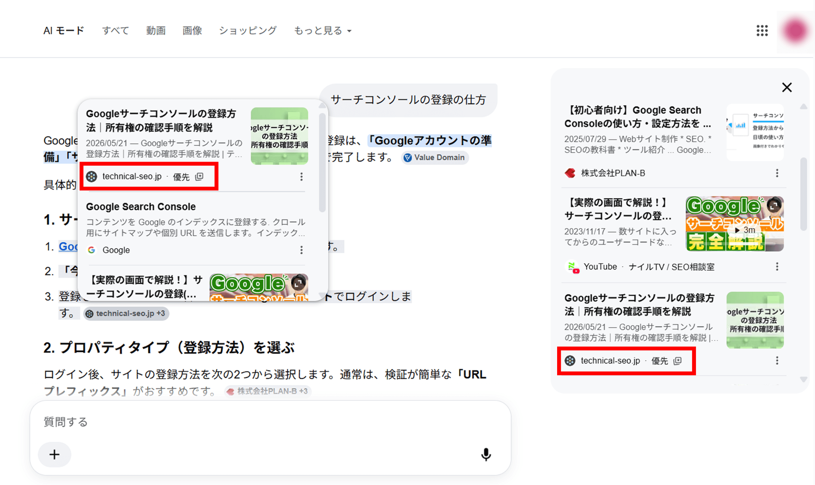Open more options for popup technical-seo.jp result

click(301, 176)
